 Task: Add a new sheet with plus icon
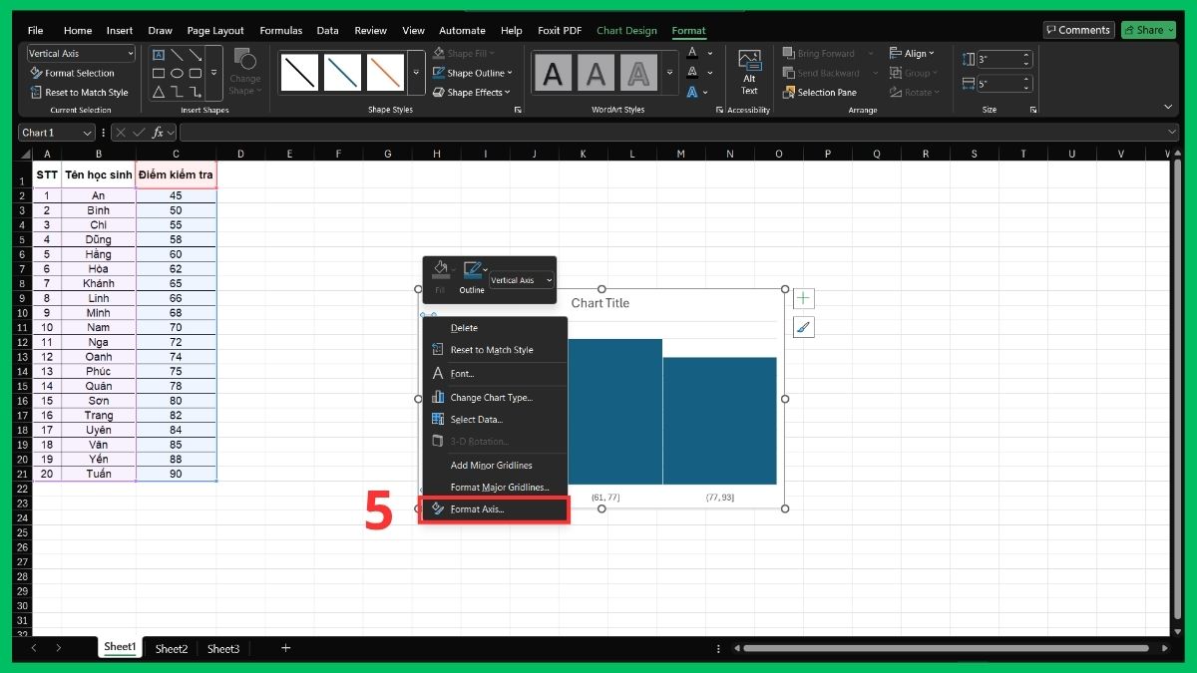(285, 648)
